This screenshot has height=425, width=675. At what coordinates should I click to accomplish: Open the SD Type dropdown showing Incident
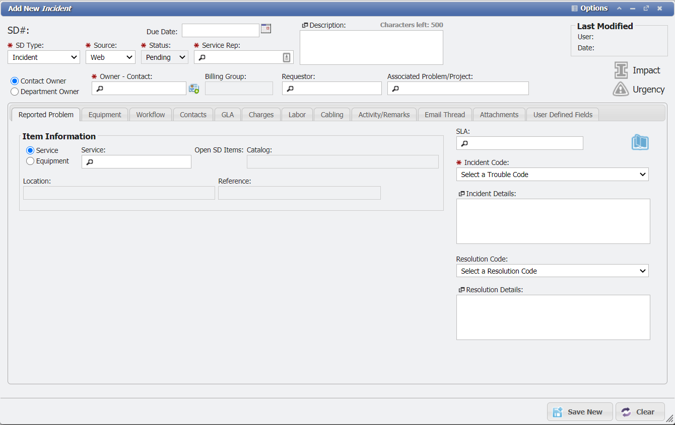43,57
